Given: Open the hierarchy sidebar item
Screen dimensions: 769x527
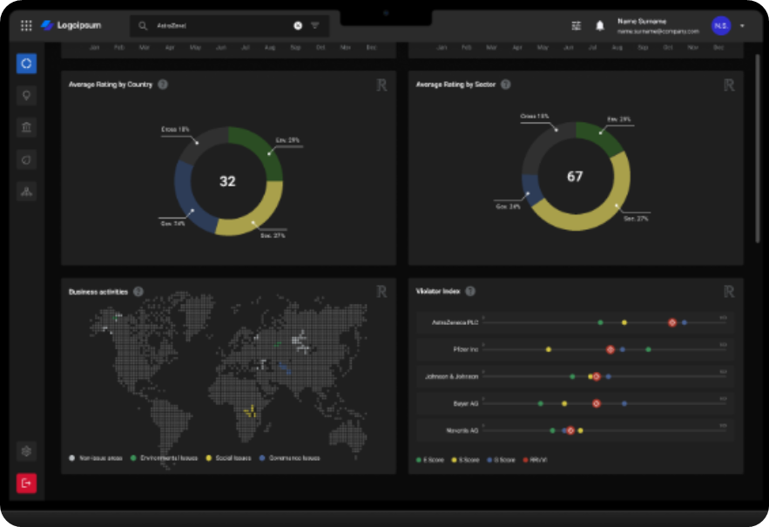Looking at the screenshot, I should (x=26, y=192).
